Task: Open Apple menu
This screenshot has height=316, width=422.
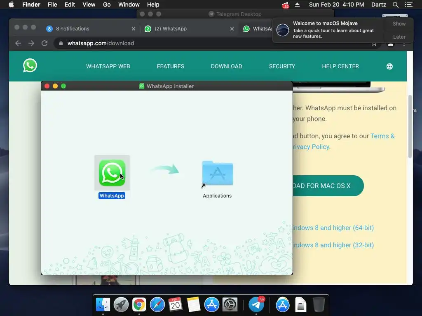Action: [11, 5]
